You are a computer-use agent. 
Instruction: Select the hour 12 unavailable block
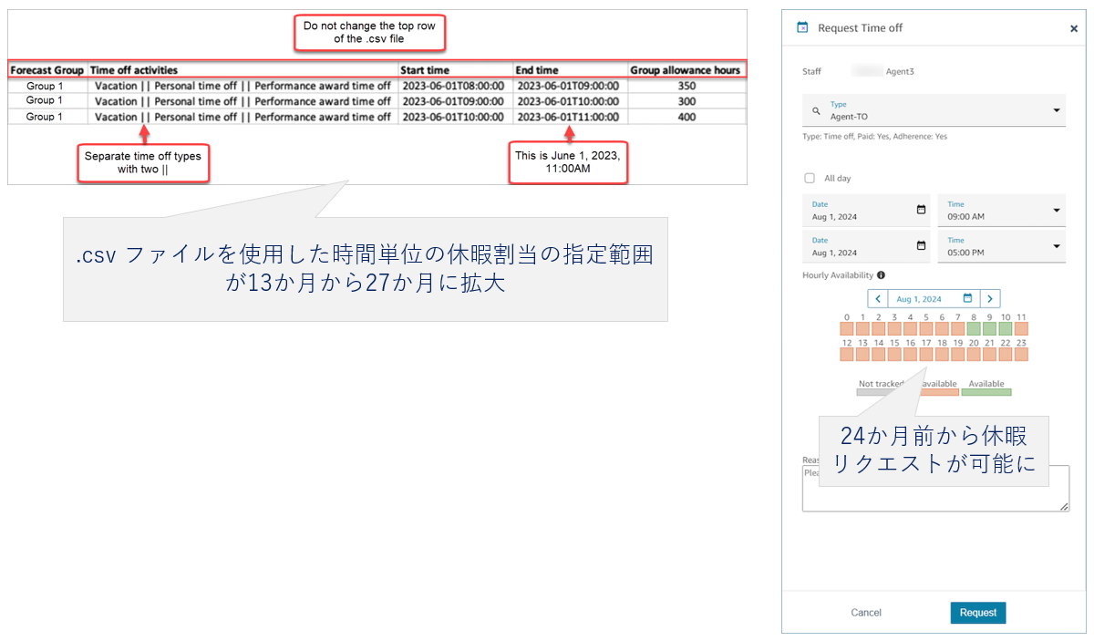point(847,354)
